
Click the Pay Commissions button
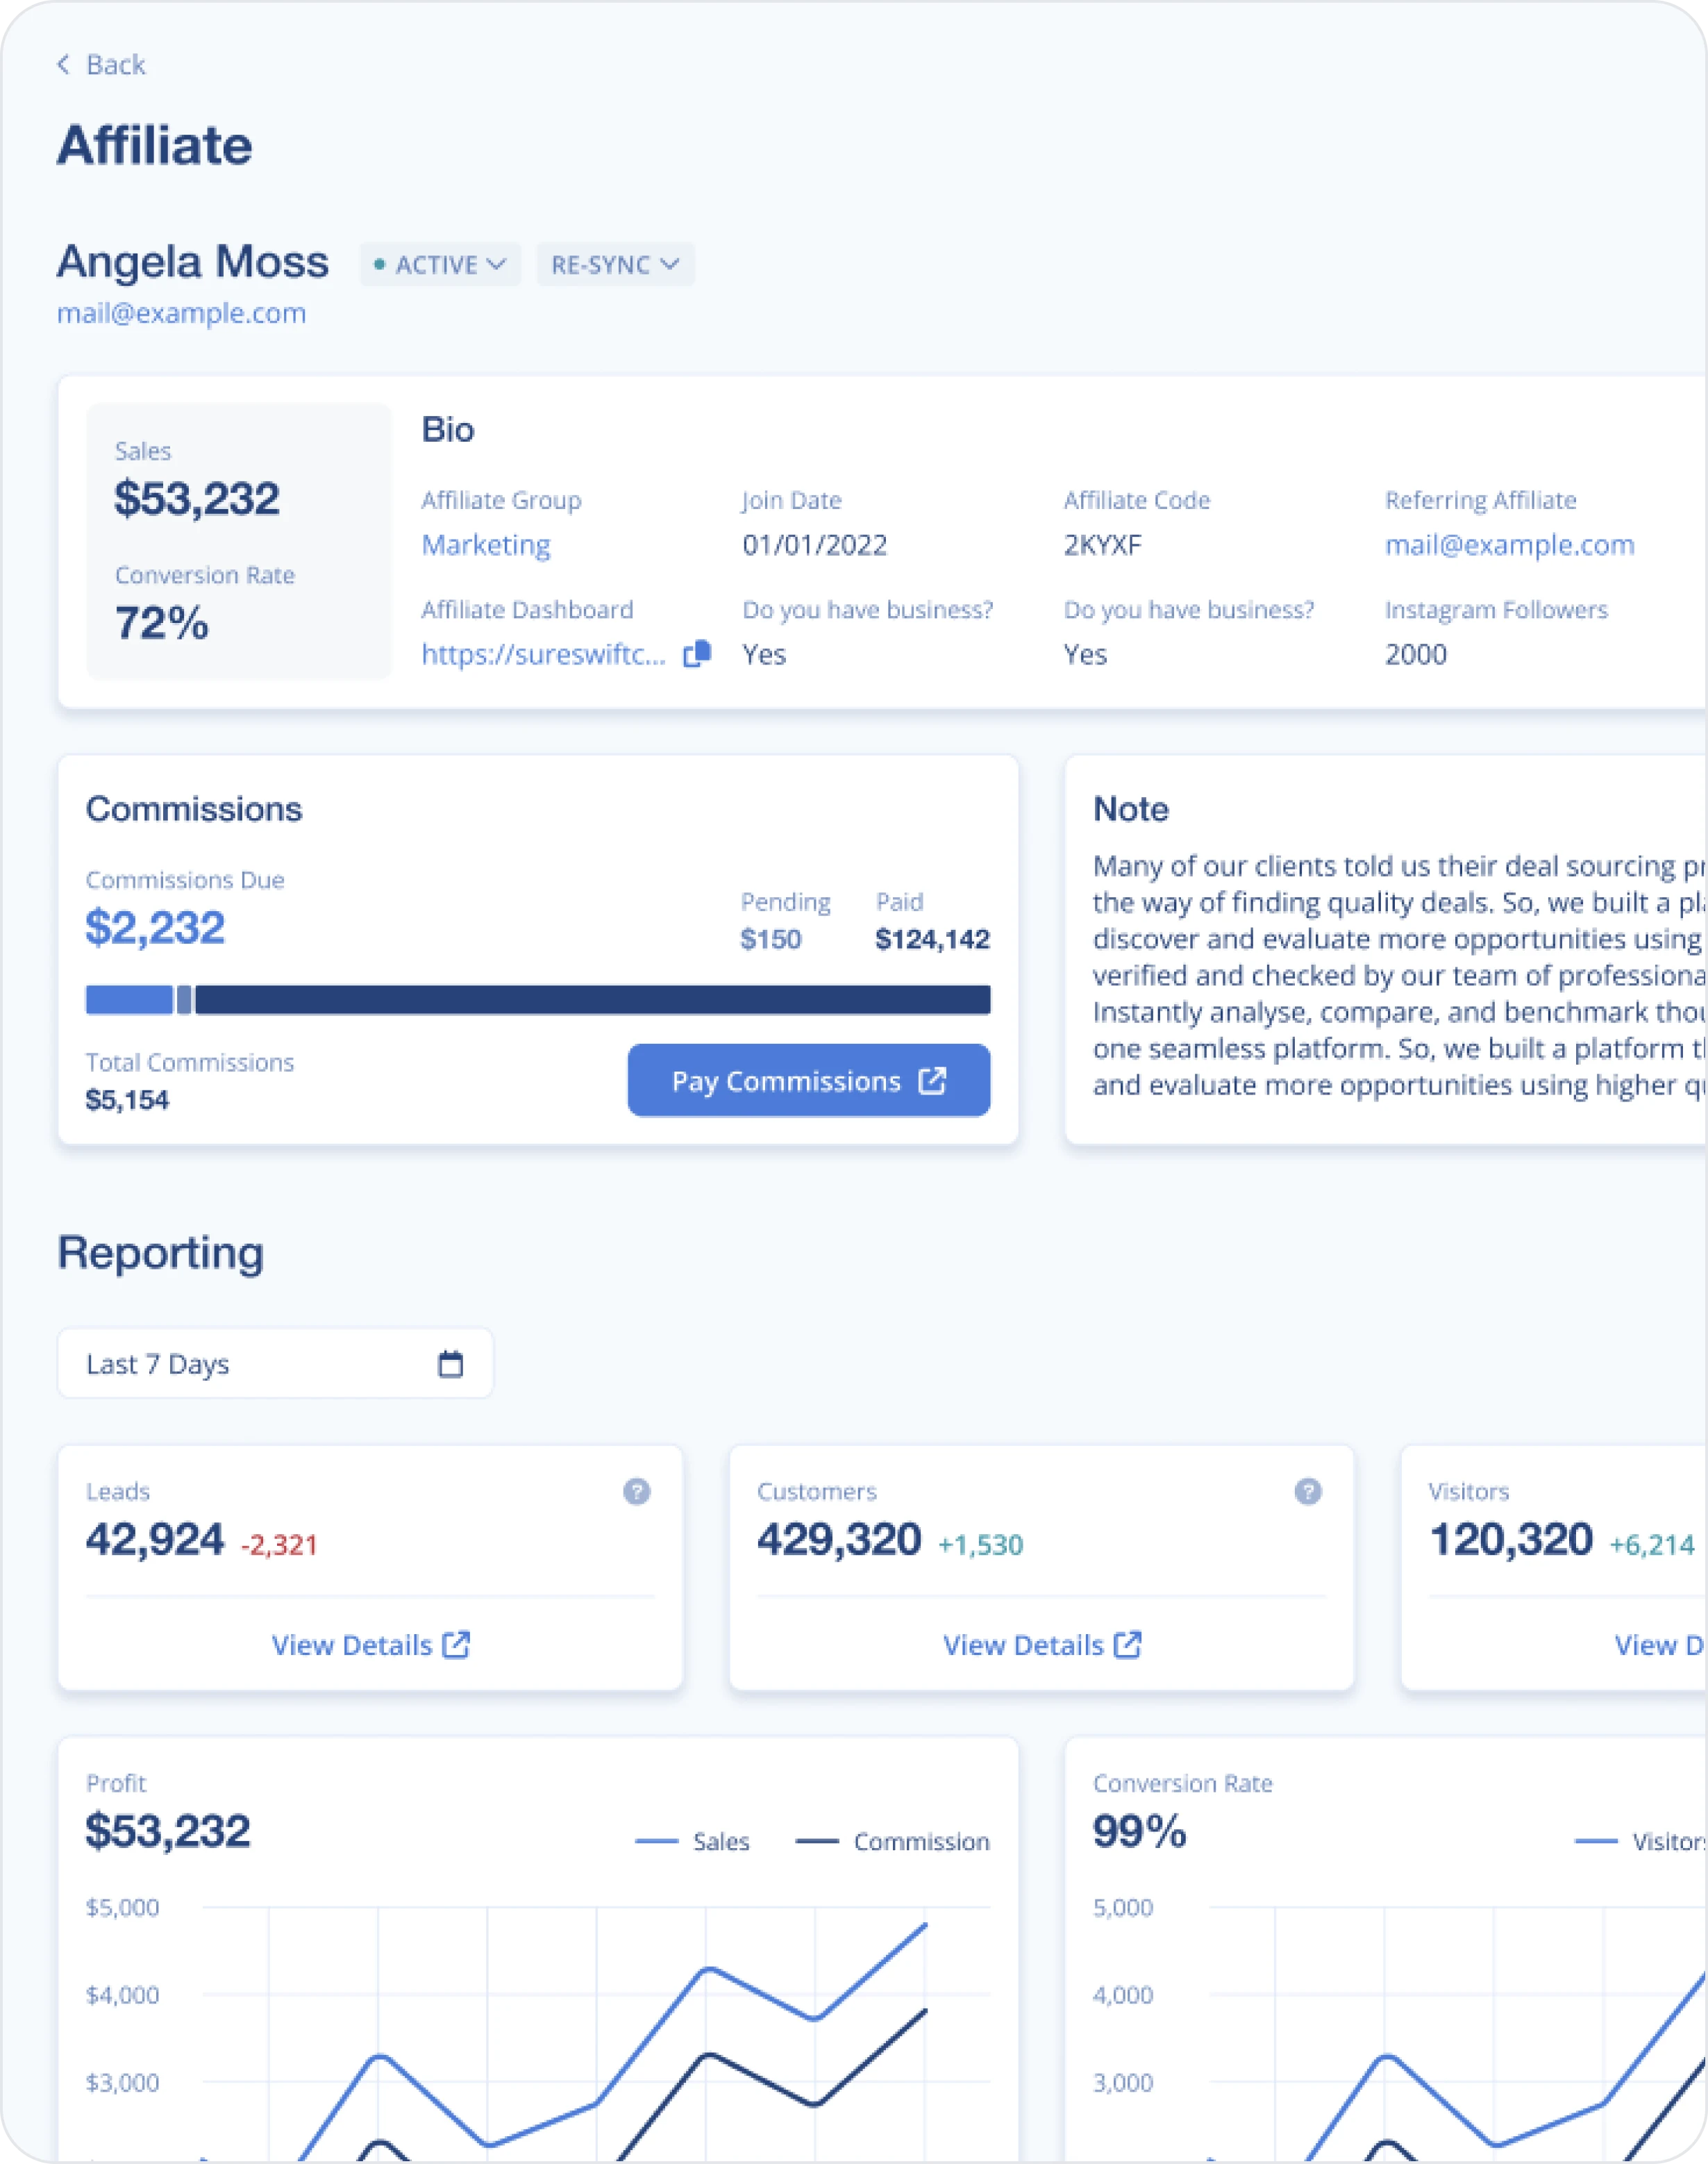809,1081
